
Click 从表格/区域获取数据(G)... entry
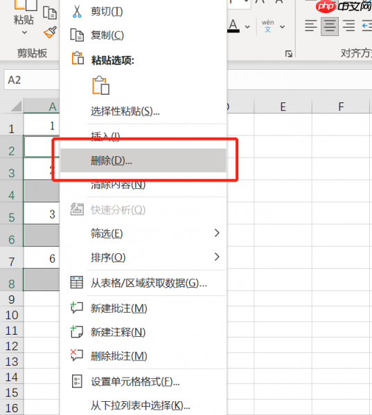[143, 283]
